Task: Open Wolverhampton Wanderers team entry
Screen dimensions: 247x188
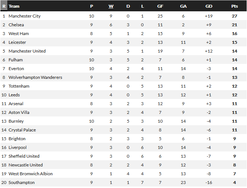Action: pyautogui.click(x=35, y=77)
